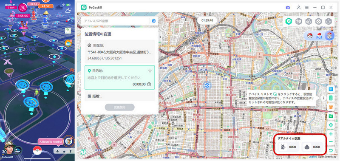The image size is (340, 161).
Task: Open the green help question-mark icon
Action: tap(83, 152)
